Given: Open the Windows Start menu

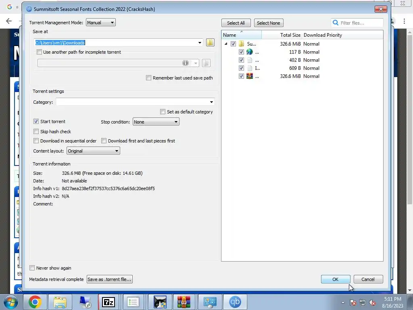Looking at the screenshot, I should coord(10,302).
